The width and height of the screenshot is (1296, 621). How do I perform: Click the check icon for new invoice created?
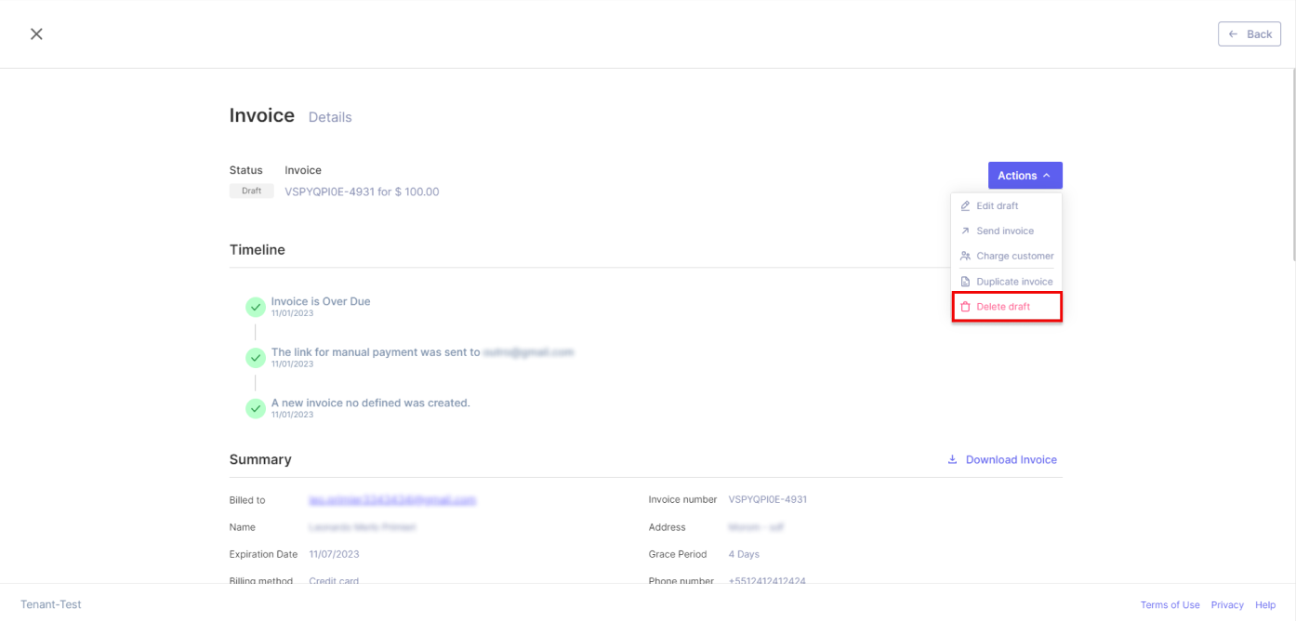click(x=256, y=409)
